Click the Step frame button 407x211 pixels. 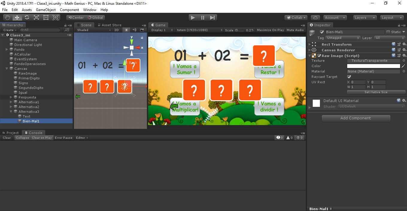212,18
